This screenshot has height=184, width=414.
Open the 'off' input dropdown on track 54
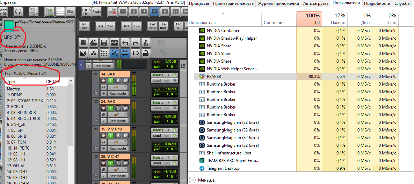[118, 142]
